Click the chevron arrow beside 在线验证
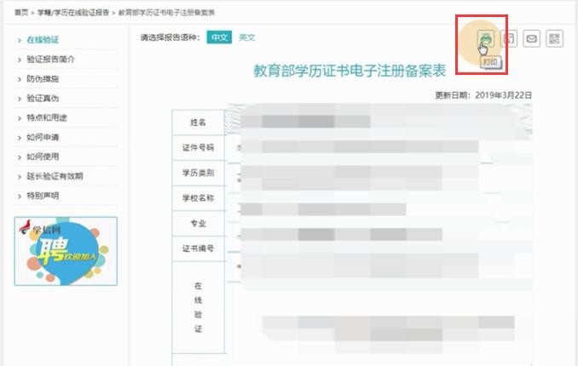The width and height of the screenshot is (578, 366). point(19,40)
